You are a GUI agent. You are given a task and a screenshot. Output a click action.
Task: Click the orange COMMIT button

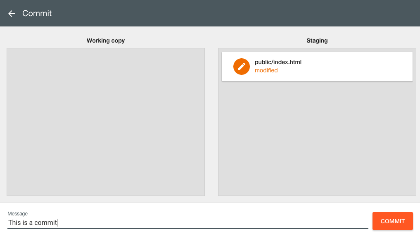392,221
